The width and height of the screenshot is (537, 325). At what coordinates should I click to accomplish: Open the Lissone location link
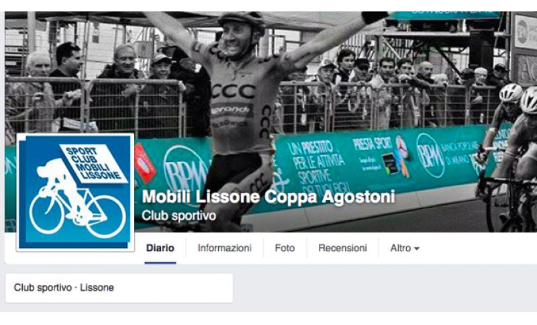(x=97, y=287)
